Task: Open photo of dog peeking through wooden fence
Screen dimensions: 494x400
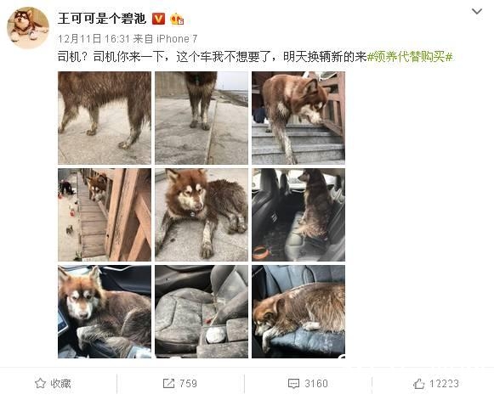Action: 105,215
